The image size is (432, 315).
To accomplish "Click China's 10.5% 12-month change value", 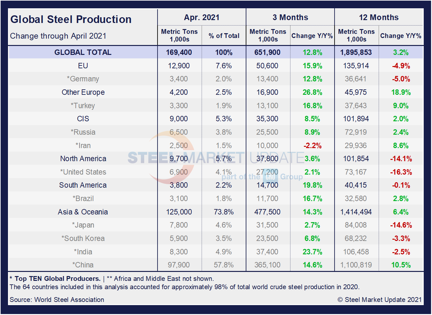I will tap(401, 265).
